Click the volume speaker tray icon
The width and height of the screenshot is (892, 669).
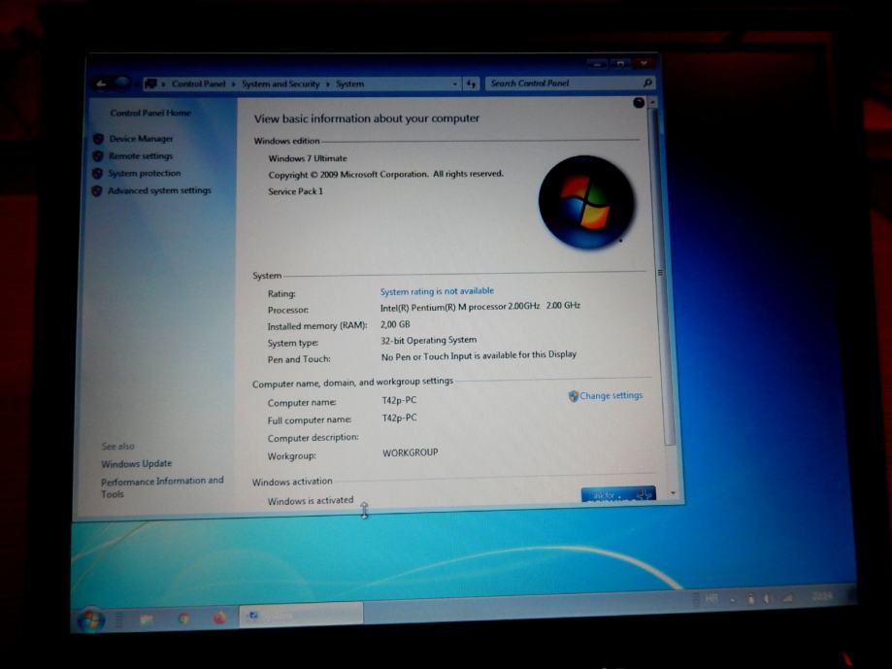click(x=768, y=598)
